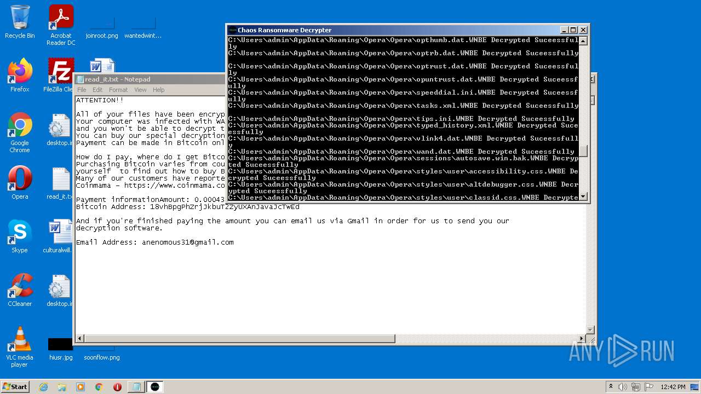Open the FileZilla Client shortcut
701x394 pixels.
click(59, 76)
